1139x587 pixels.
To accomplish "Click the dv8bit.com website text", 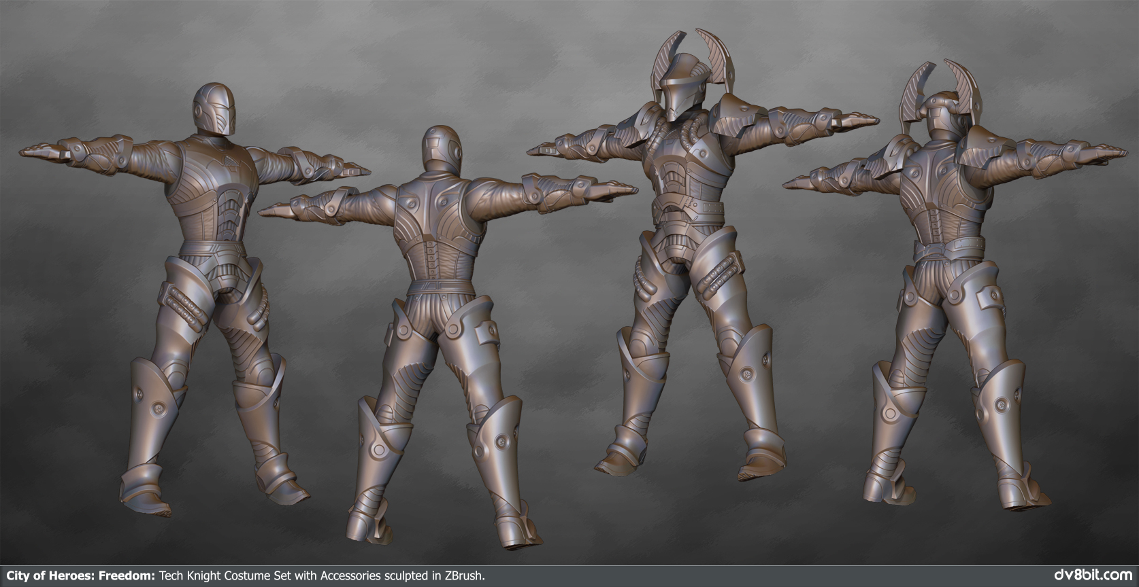I will point(1094,575).
